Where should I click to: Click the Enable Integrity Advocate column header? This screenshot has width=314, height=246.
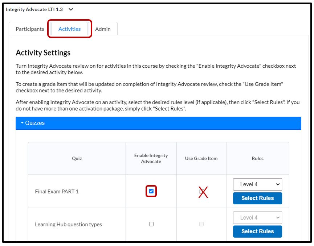tap(151, 158)
